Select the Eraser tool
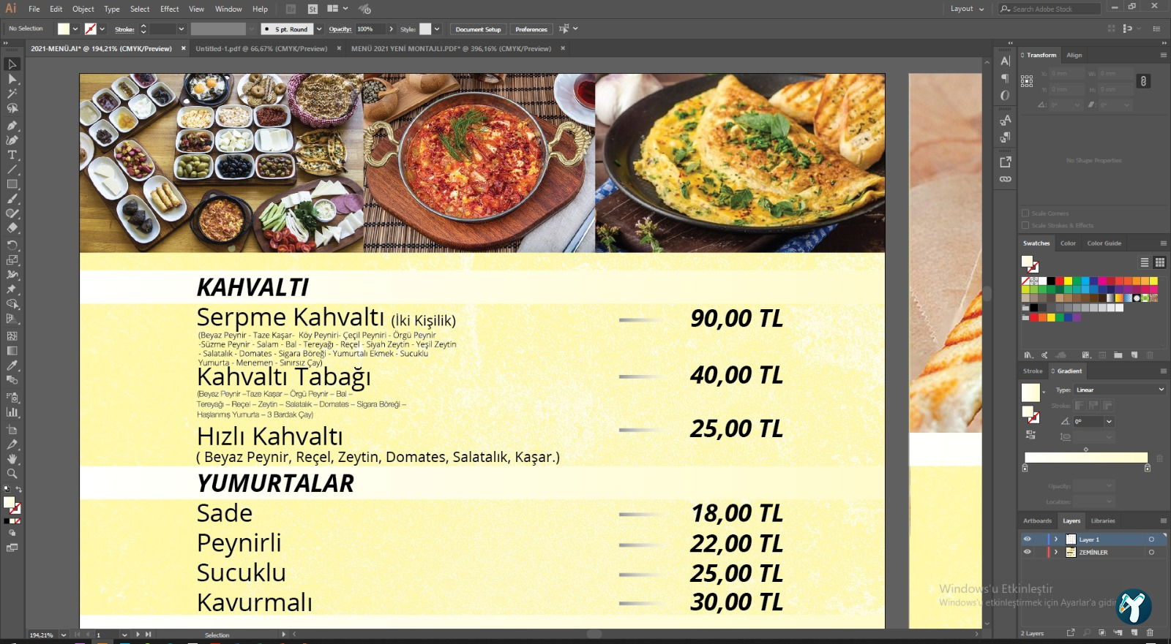The width and height of the screenshot is (1171, 644). tap(12, 228)
